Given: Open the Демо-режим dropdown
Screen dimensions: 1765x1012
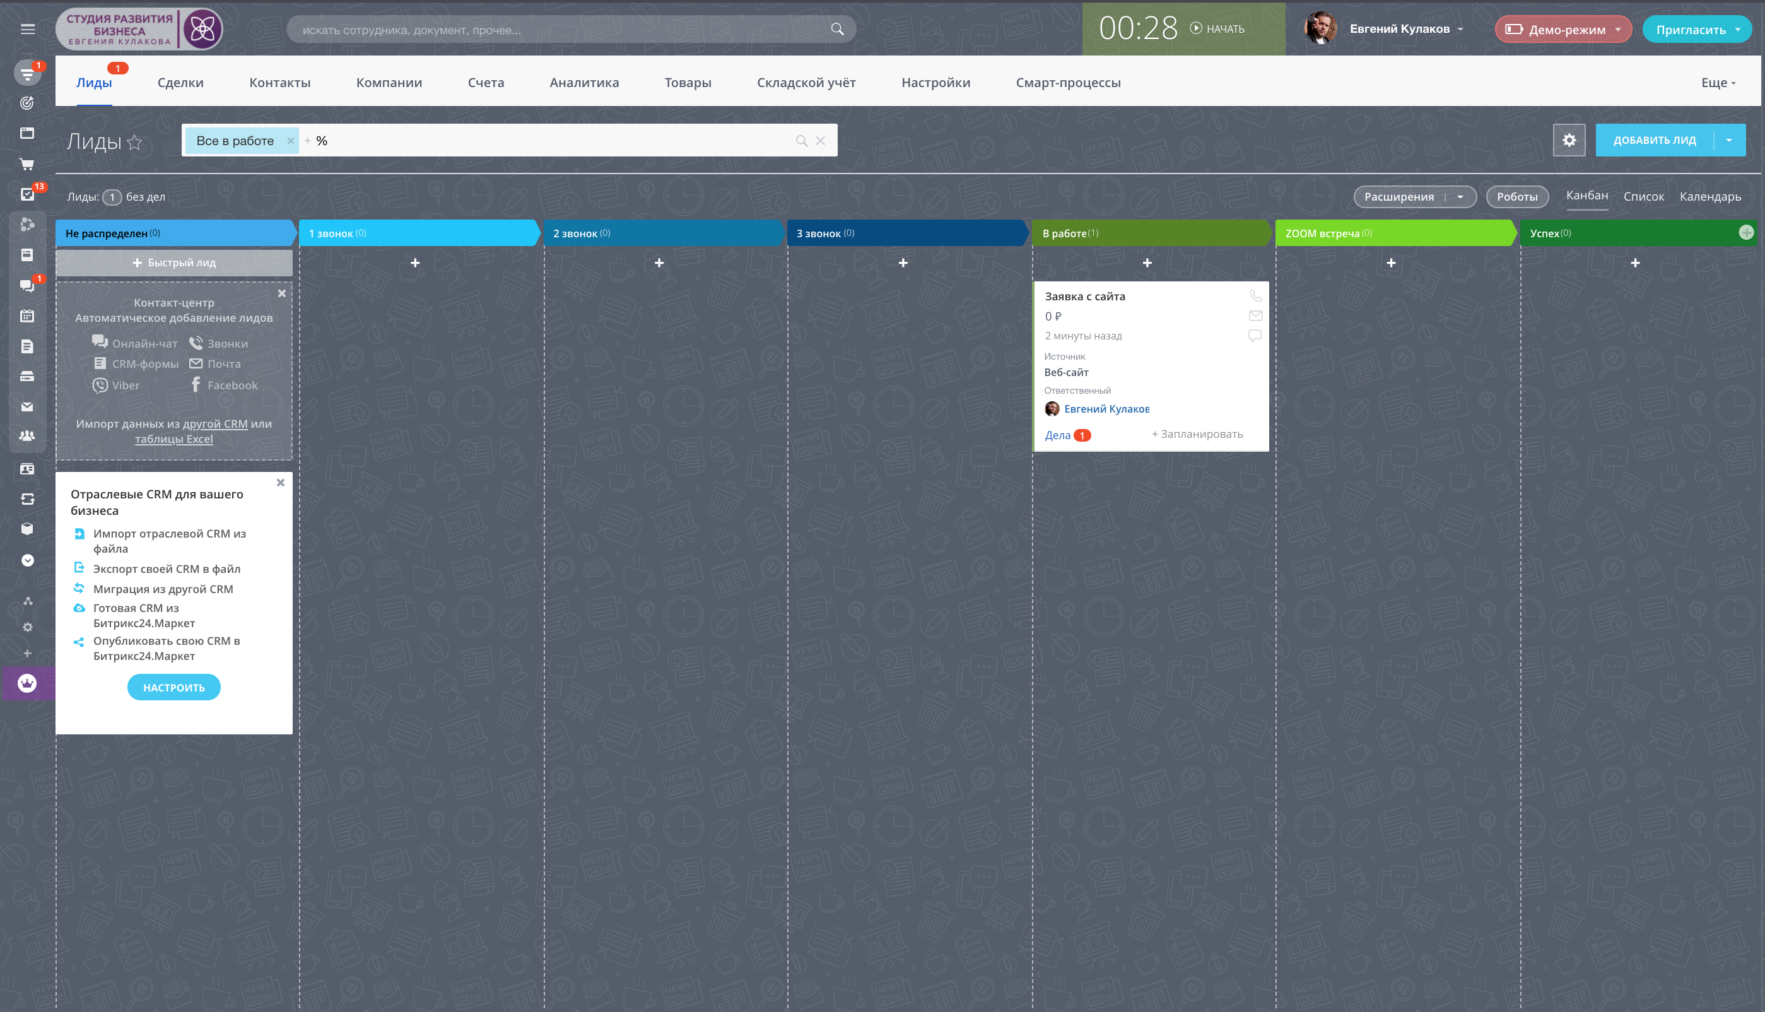Looking at the screenshot, I should pyautogui.click(x=1563, y=29).
